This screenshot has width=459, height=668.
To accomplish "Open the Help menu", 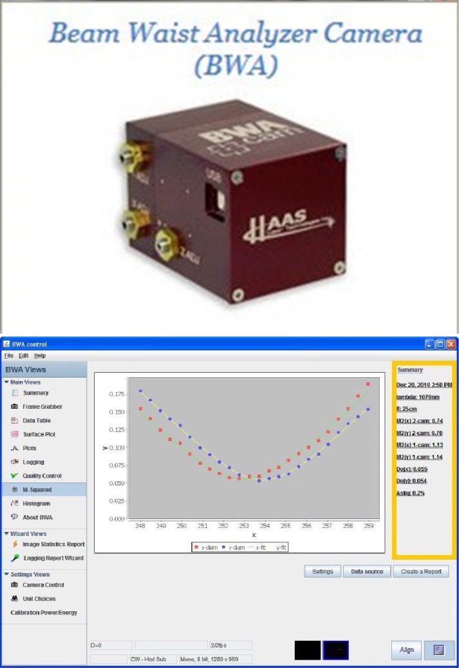I will (40, 355).
